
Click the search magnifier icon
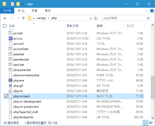pyautogui.click(x=148, y=18)
